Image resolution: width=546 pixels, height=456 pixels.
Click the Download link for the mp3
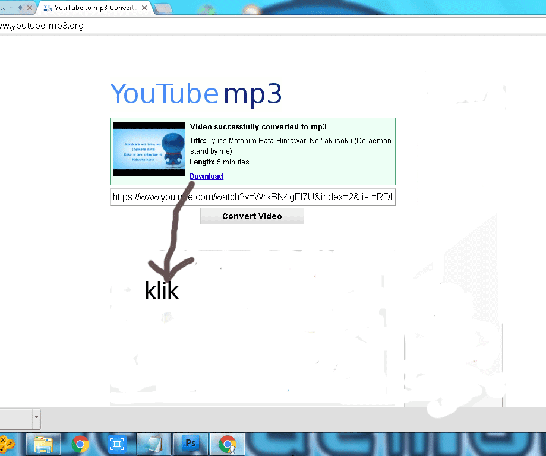tap(206, 176)
